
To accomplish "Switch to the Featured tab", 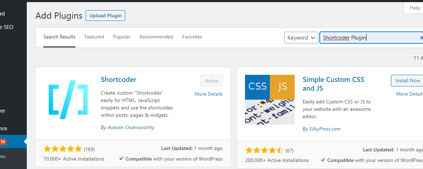I will [x=94, y=37].
